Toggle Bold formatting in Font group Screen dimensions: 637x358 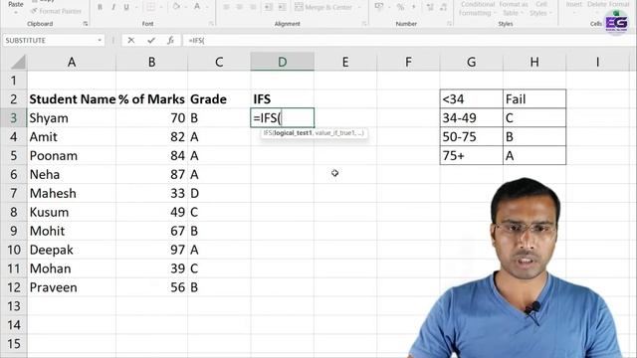[100, 7]
